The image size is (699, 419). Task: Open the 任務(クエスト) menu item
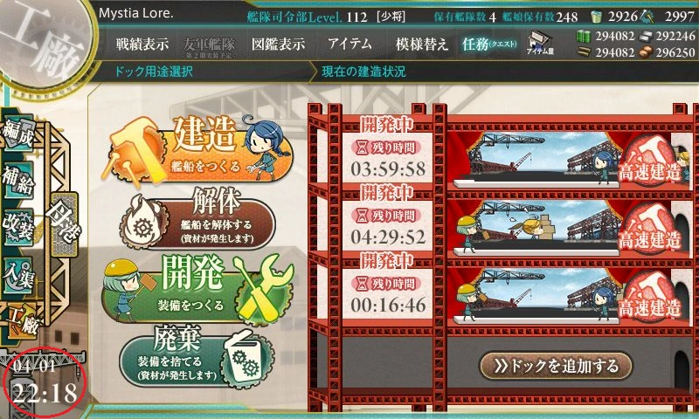click(x=489, y=44)
